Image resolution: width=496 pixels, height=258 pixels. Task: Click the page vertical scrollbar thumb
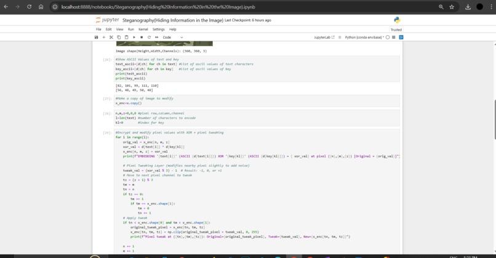click(x=494, y=119)
